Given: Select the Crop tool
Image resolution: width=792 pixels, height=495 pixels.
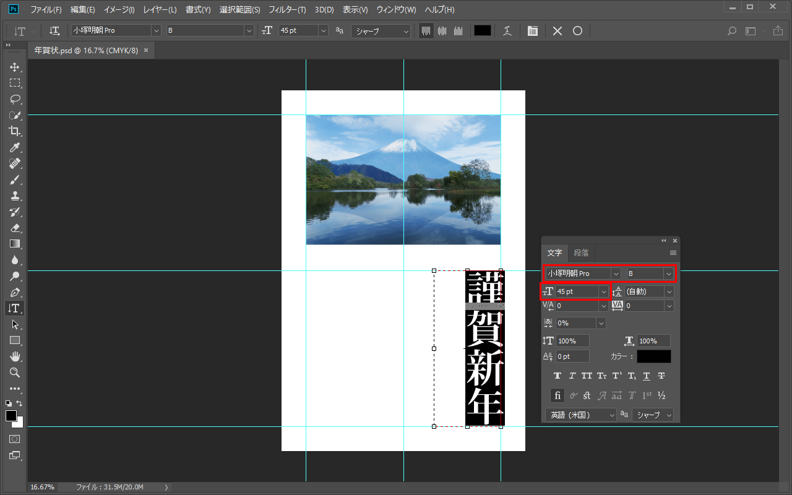Looking at the screenshot, I should [15, 131].
